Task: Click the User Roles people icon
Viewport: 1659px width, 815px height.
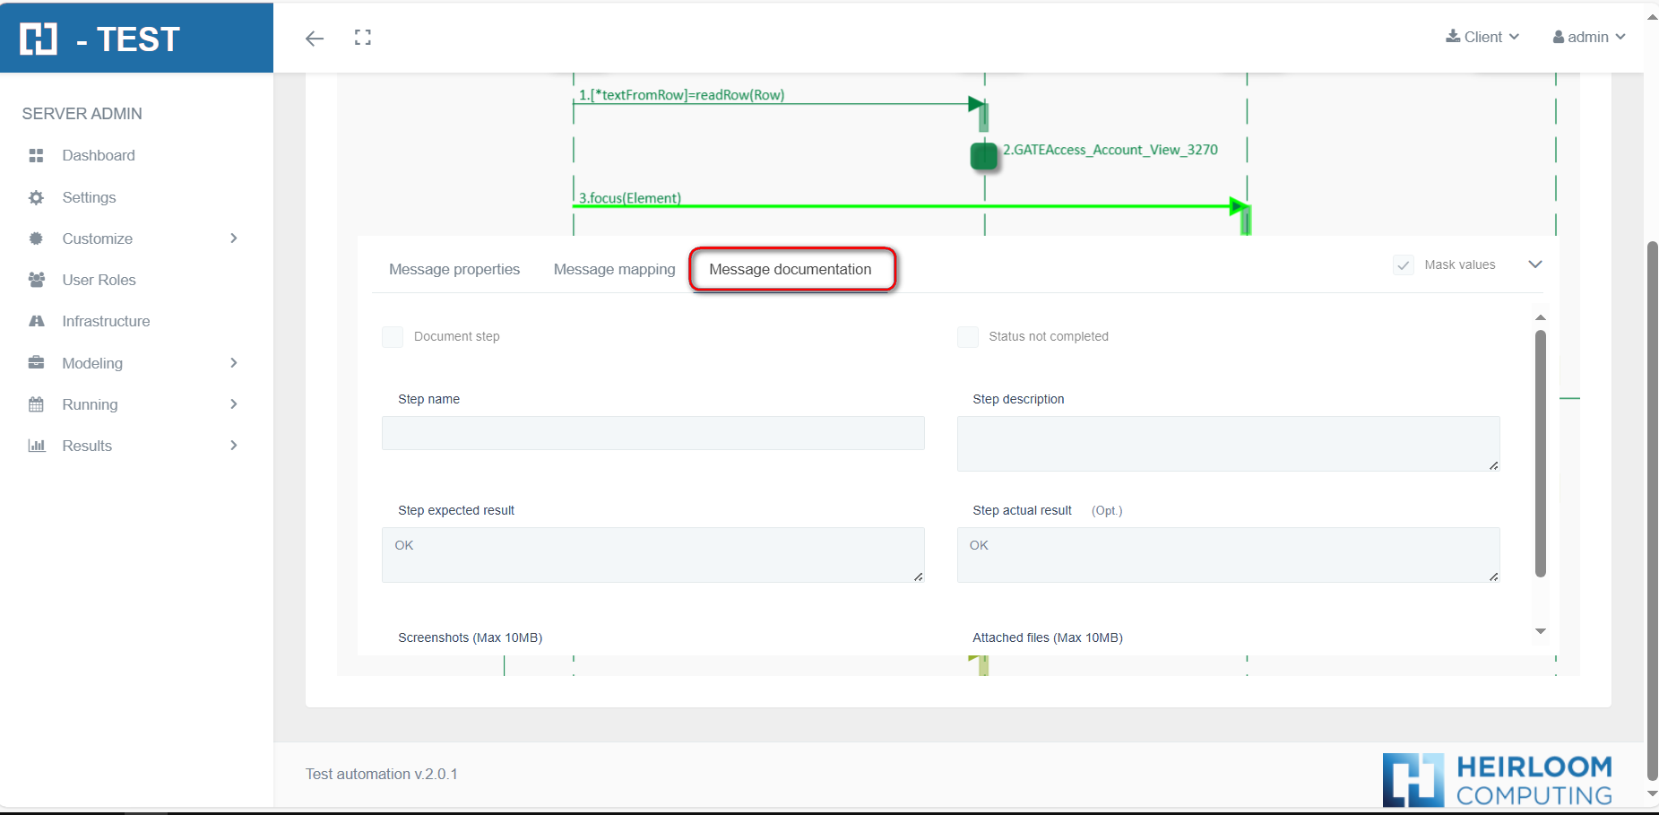Action: (36, 280)
